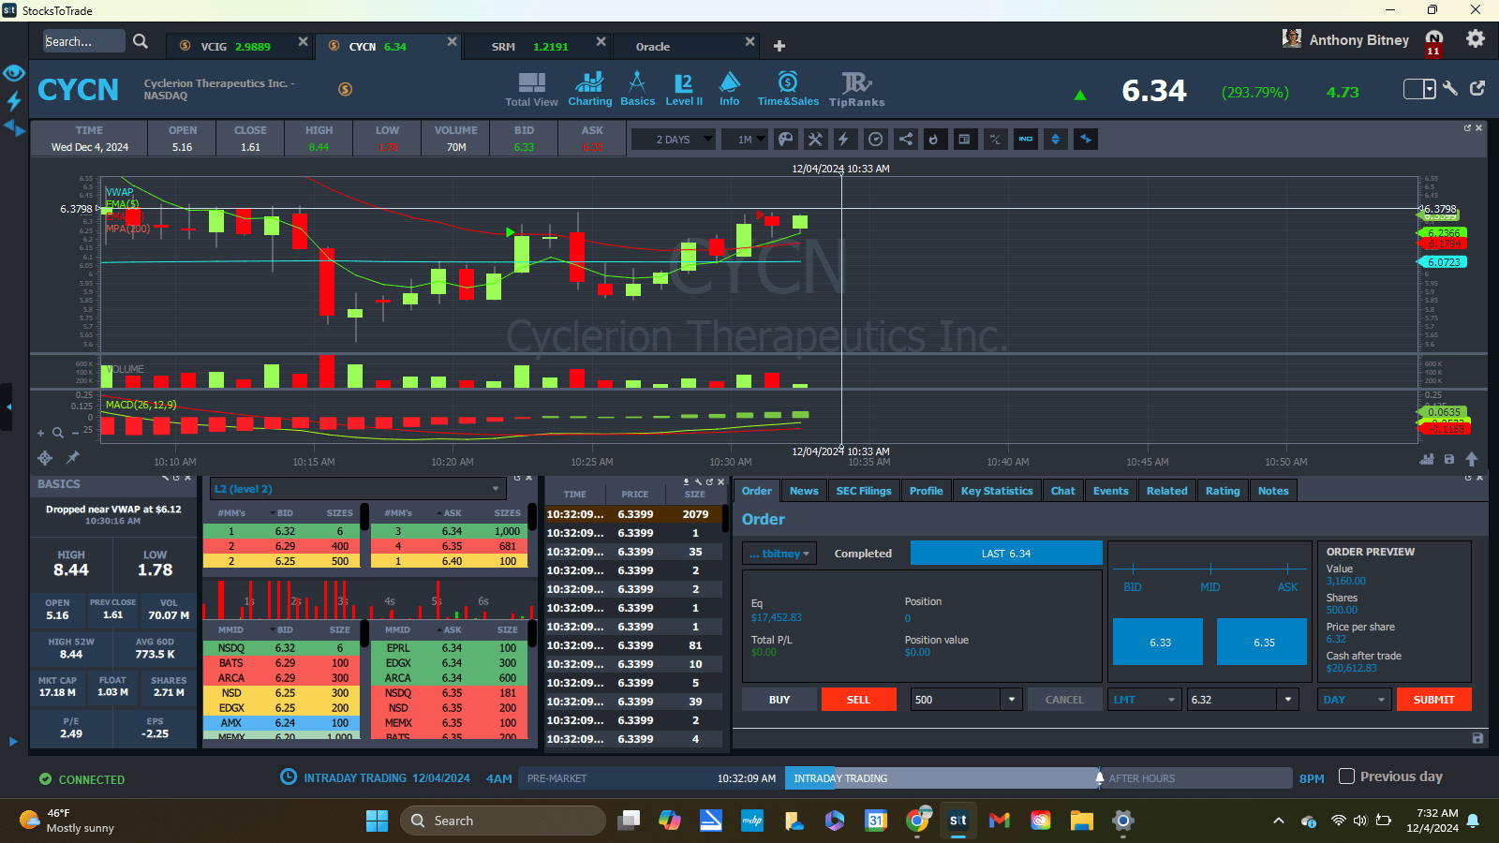The image size is (1499, 843).
Task: Open the Info module
Action: click(x=730, y=90)
